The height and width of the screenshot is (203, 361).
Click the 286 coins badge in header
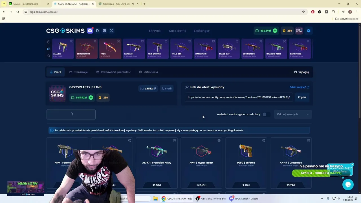point(287,31)
